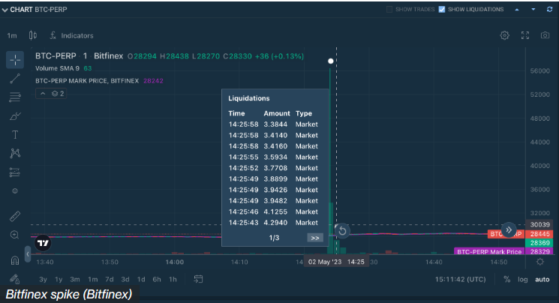This screenshot has height=303, width=559.
Task: Select the liquidation row with amount 3.3844
Action: coord(273,124)
